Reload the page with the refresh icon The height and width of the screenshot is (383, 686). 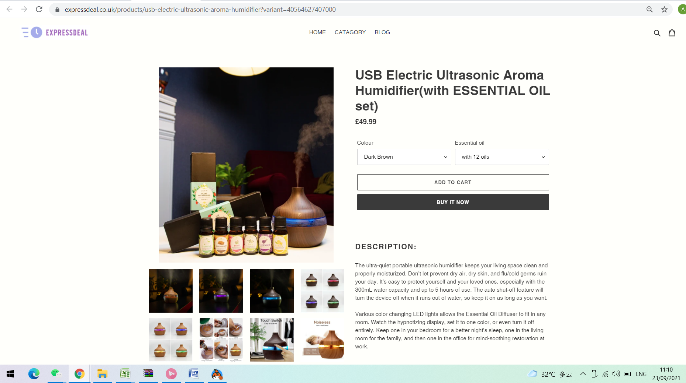click(39, 9)
